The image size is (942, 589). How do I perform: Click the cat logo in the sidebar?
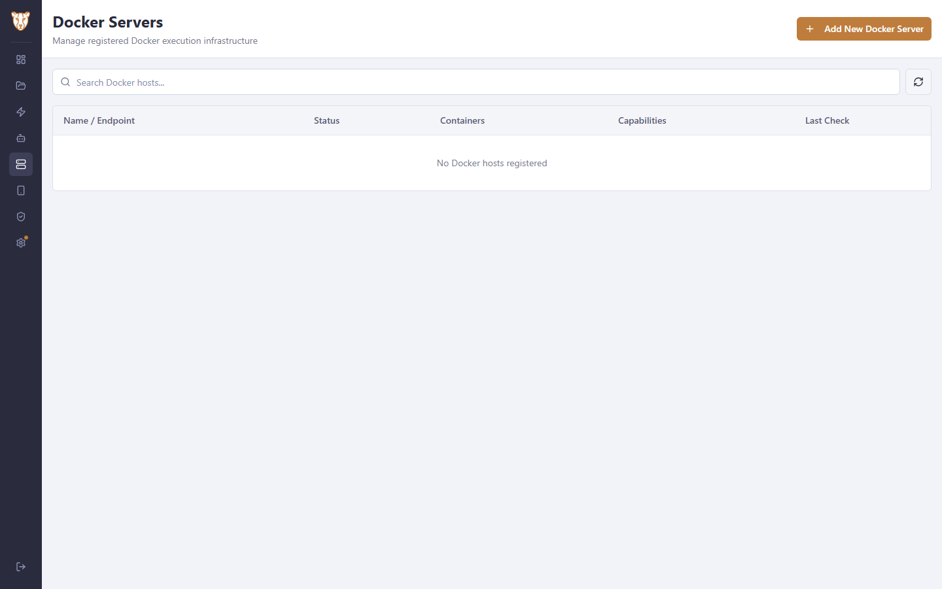coord(21,21)
